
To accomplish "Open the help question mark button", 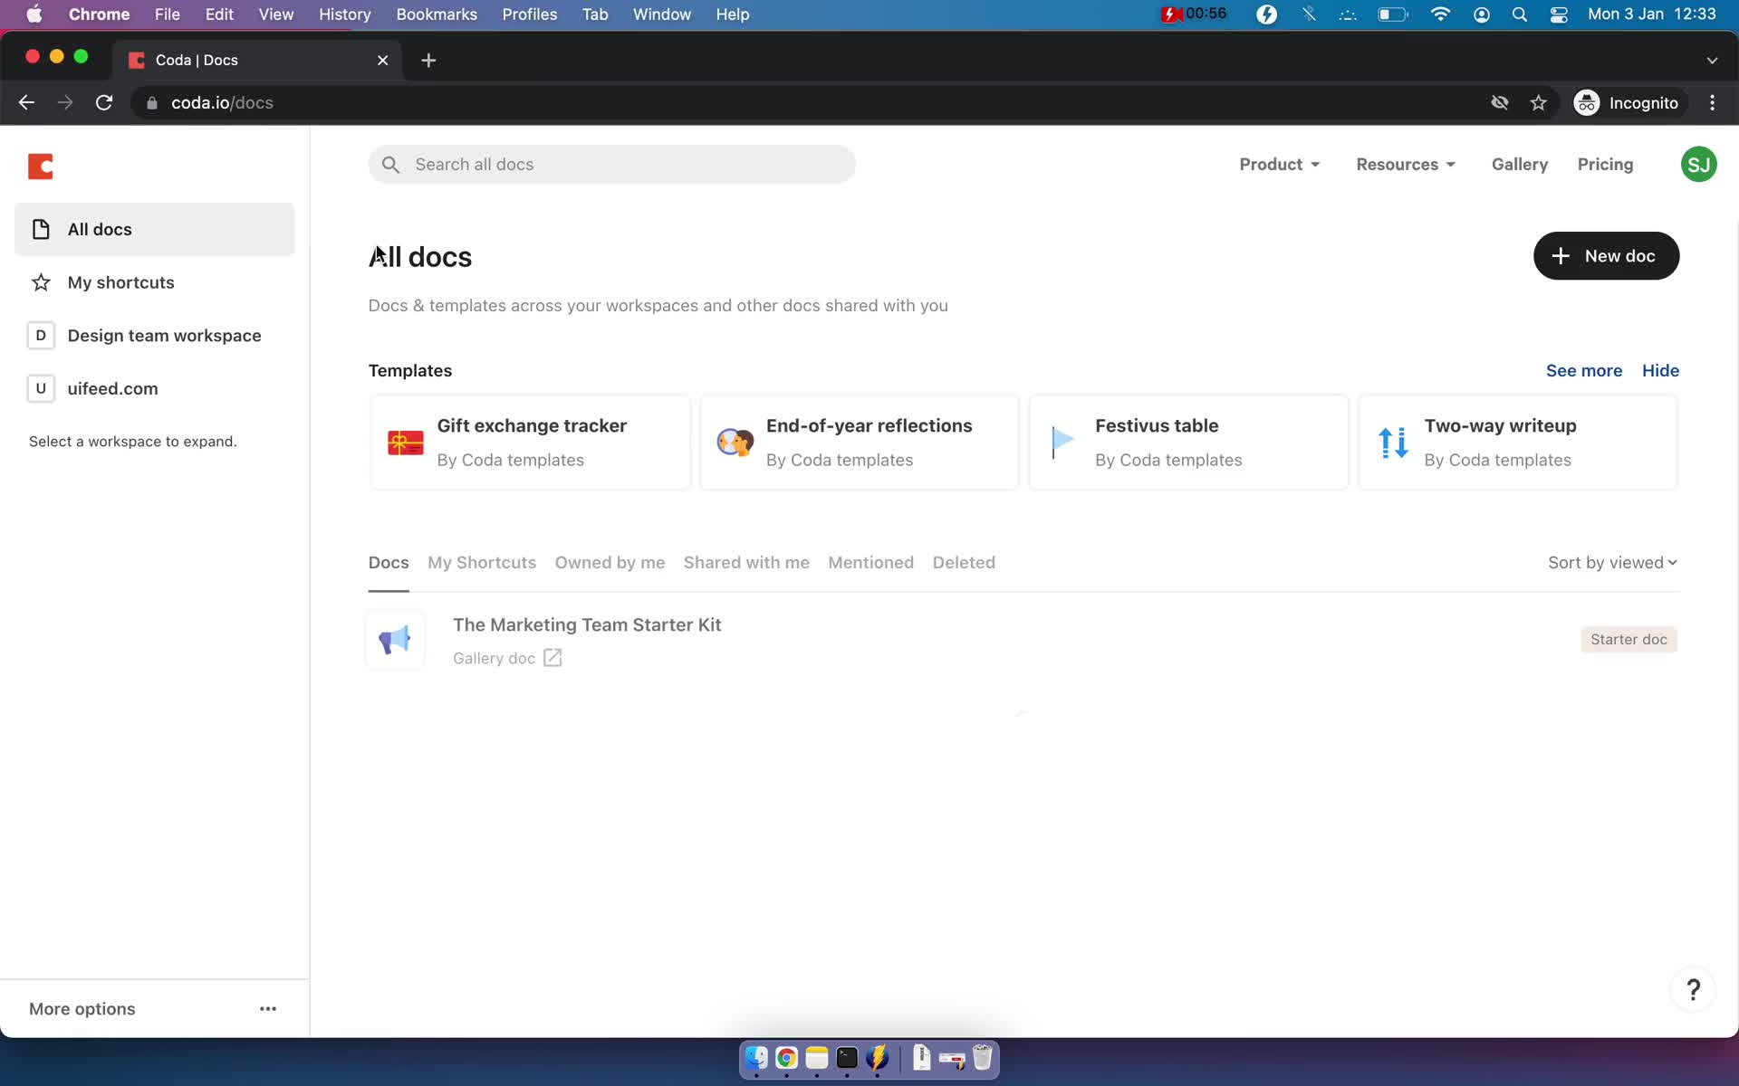I will (1693, 989).
